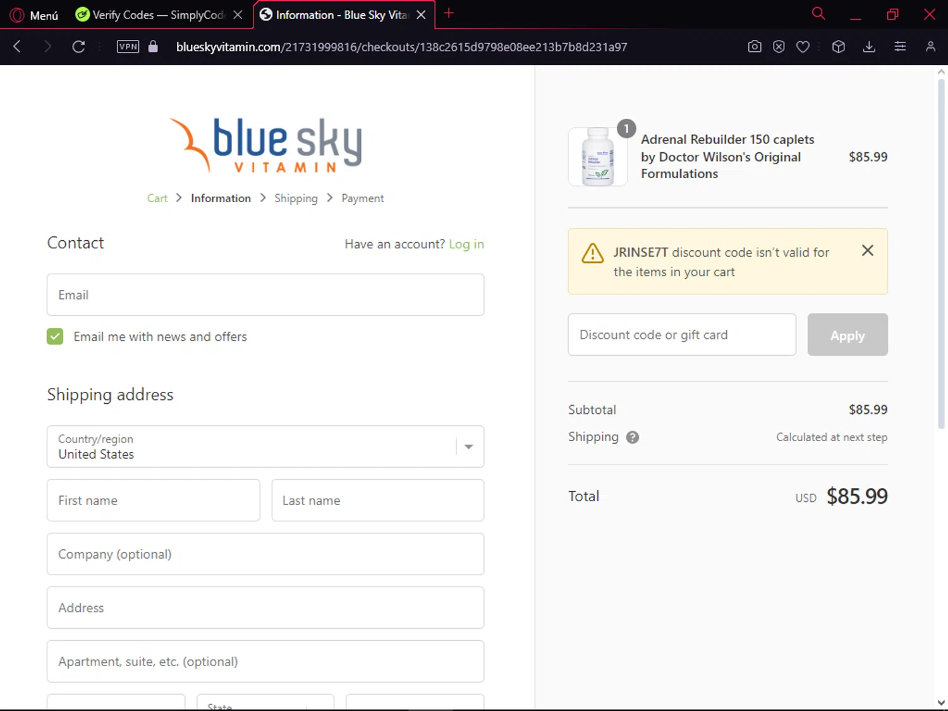The height and width of the screenshot is (711, 948).
Task: Show site security padlock info
Action: (x=153, y=47)
